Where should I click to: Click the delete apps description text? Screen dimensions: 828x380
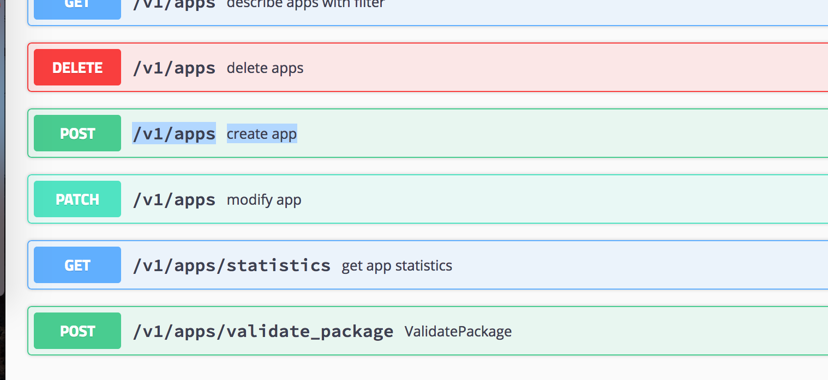click(x=265, y=68)
